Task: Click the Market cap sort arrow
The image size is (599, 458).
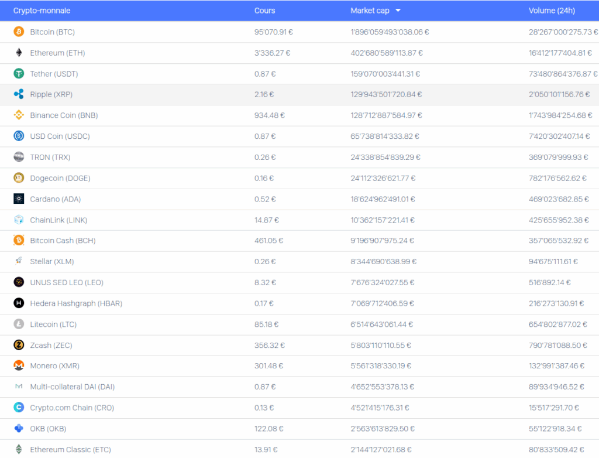Action: (x=398, y=11)
